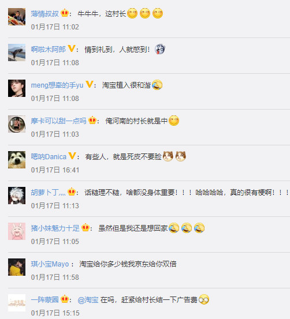The width and height of the screenshot is (290, 319).
Task: Click the V verification badge next to meng想牵的手yu
Action: 90,84
